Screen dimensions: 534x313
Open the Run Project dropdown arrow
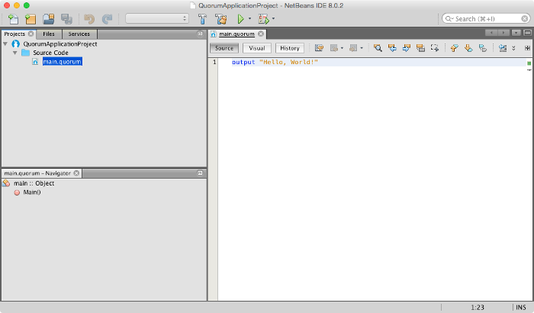tap(249, 19)
